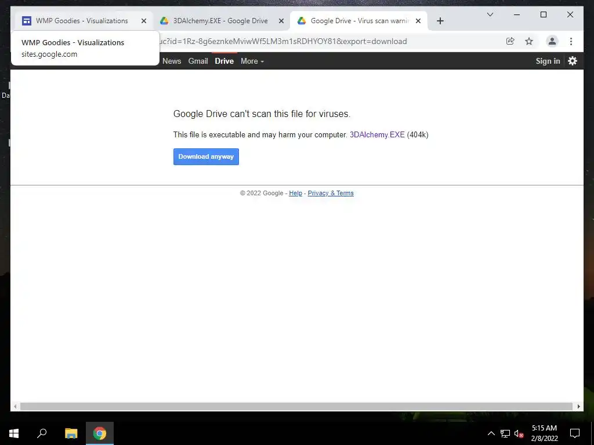Click the scrollbar left arrow
This screenshot has height=445, width=594.
15,406
